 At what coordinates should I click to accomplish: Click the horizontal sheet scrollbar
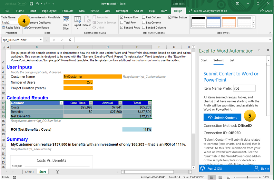coord(149,172)
